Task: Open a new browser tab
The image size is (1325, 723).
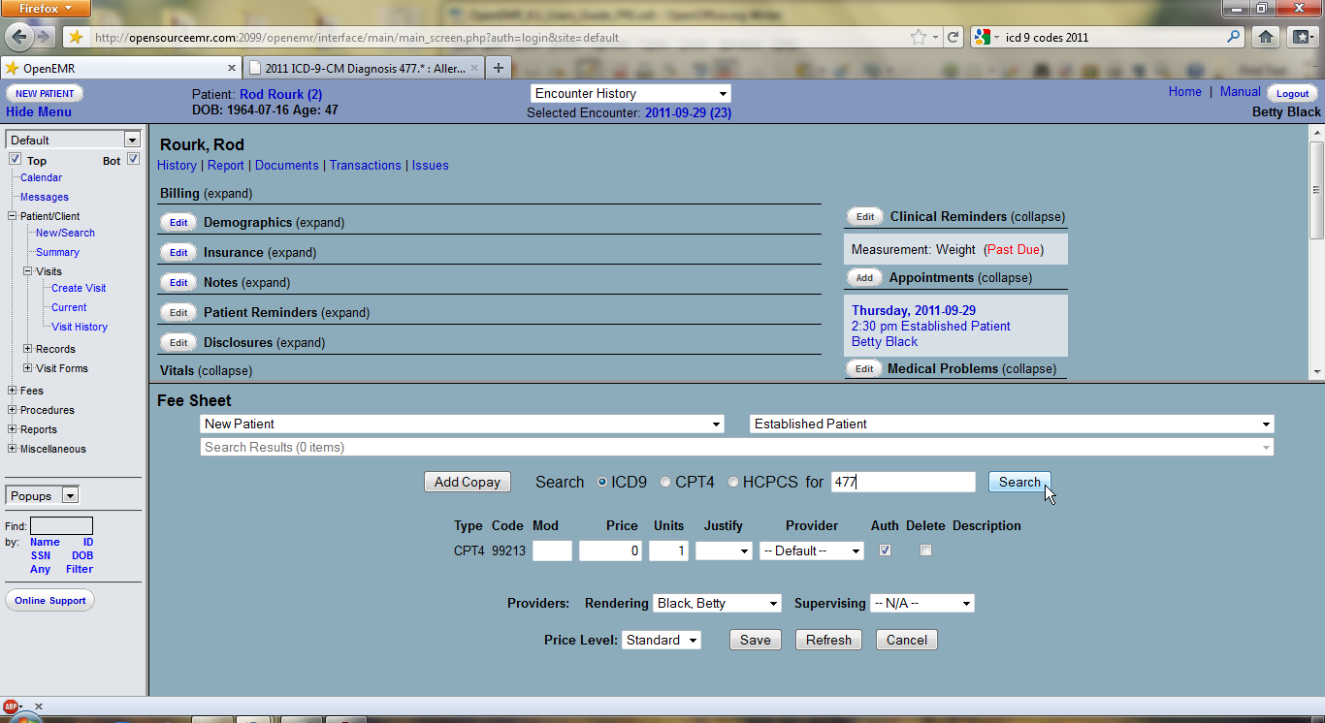Action: [499, 68]
